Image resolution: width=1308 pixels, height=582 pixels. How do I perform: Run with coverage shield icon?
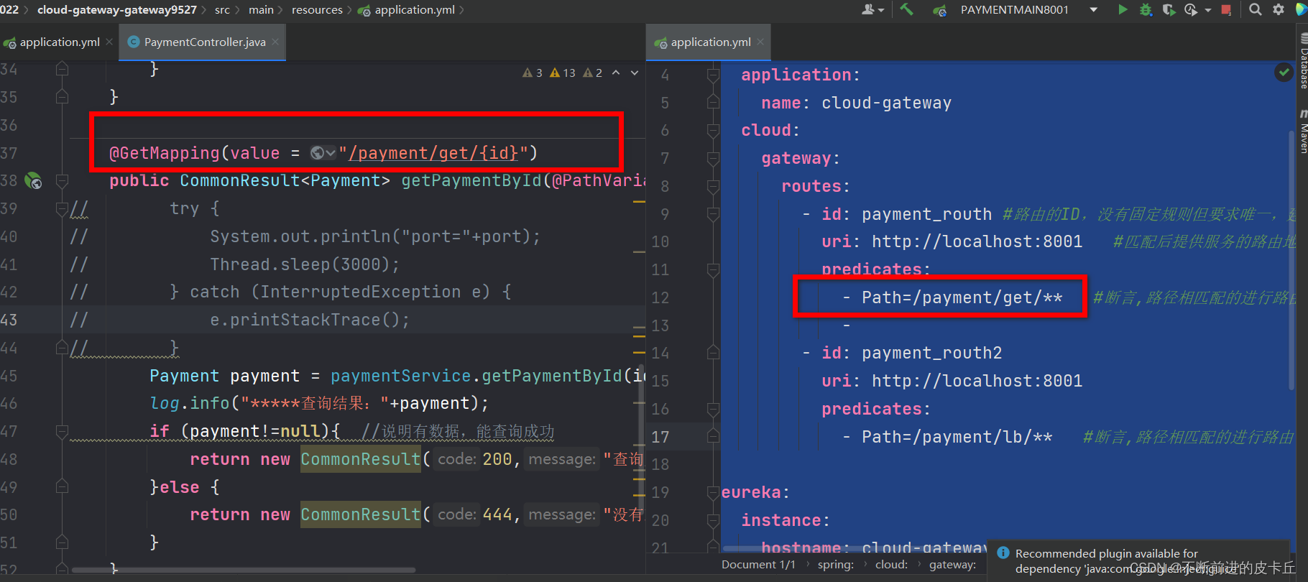point(1169,9)
